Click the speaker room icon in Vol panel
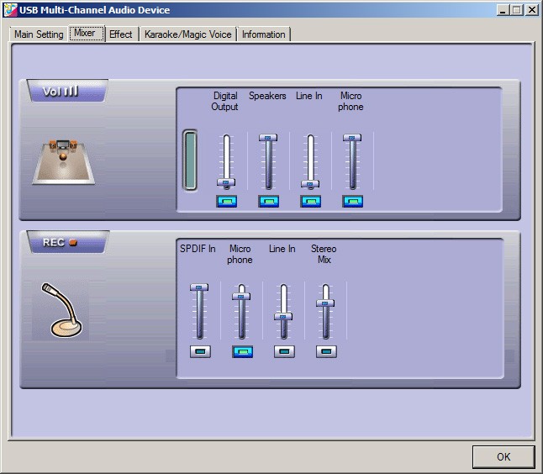Image resolution: width=543 pixels, height=474 pixels. click(x=64, y=161)
